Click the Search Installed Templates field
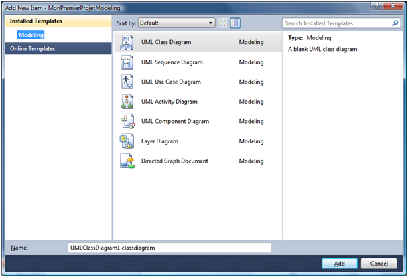Image resolution: width=408 pixels, height=277 pixels. click(x=337, y=23)
